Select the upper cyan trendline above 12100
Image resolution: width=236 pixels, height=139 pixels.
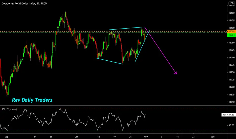(x=126, y=28)
